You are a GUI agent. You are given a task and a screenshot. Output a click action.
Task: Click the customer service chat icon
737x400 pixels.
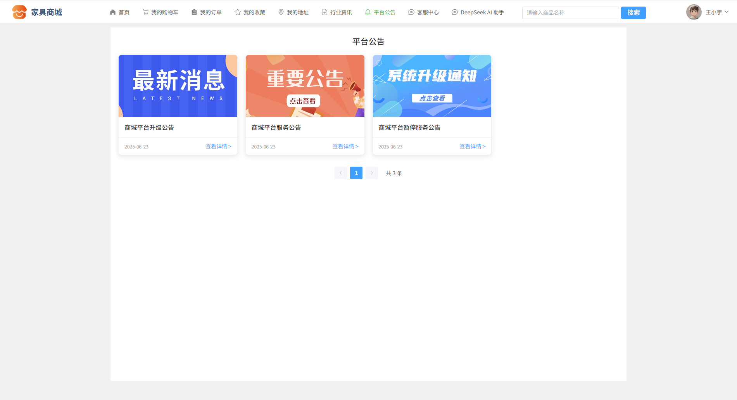[x=411, y=12]
